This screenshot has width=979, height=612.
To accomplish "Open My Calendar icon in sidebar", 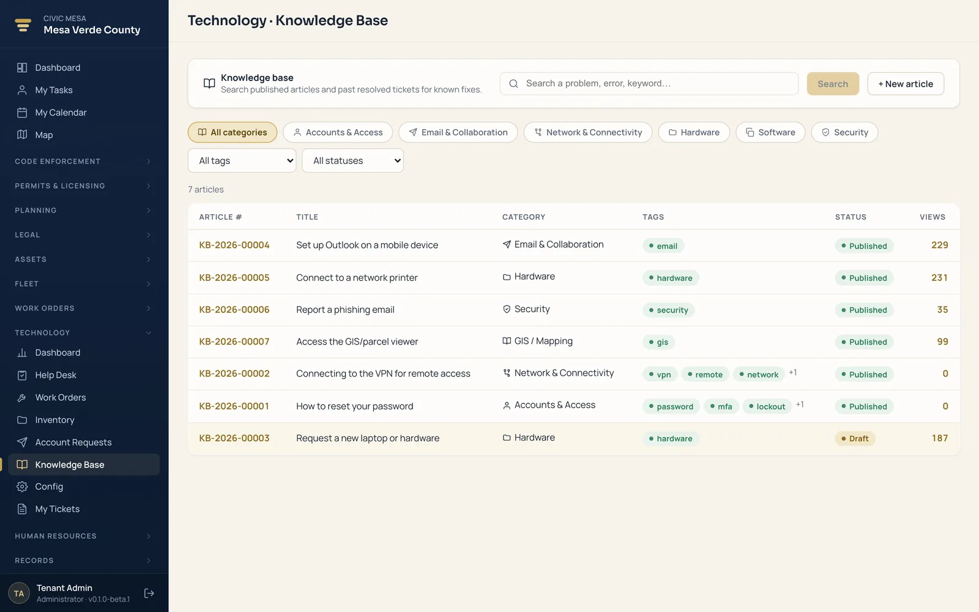I will (x=22, y=113).
